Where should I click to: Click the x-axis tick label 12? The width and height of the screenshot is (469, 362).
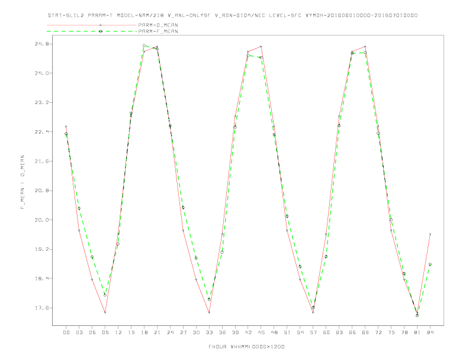[118, 332]
